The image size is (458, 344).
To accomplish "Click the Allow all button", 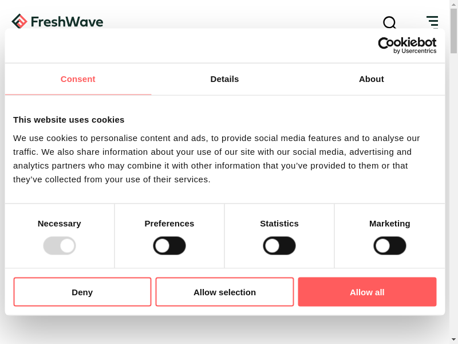I will pyautogui.click(x=367, y=292).
